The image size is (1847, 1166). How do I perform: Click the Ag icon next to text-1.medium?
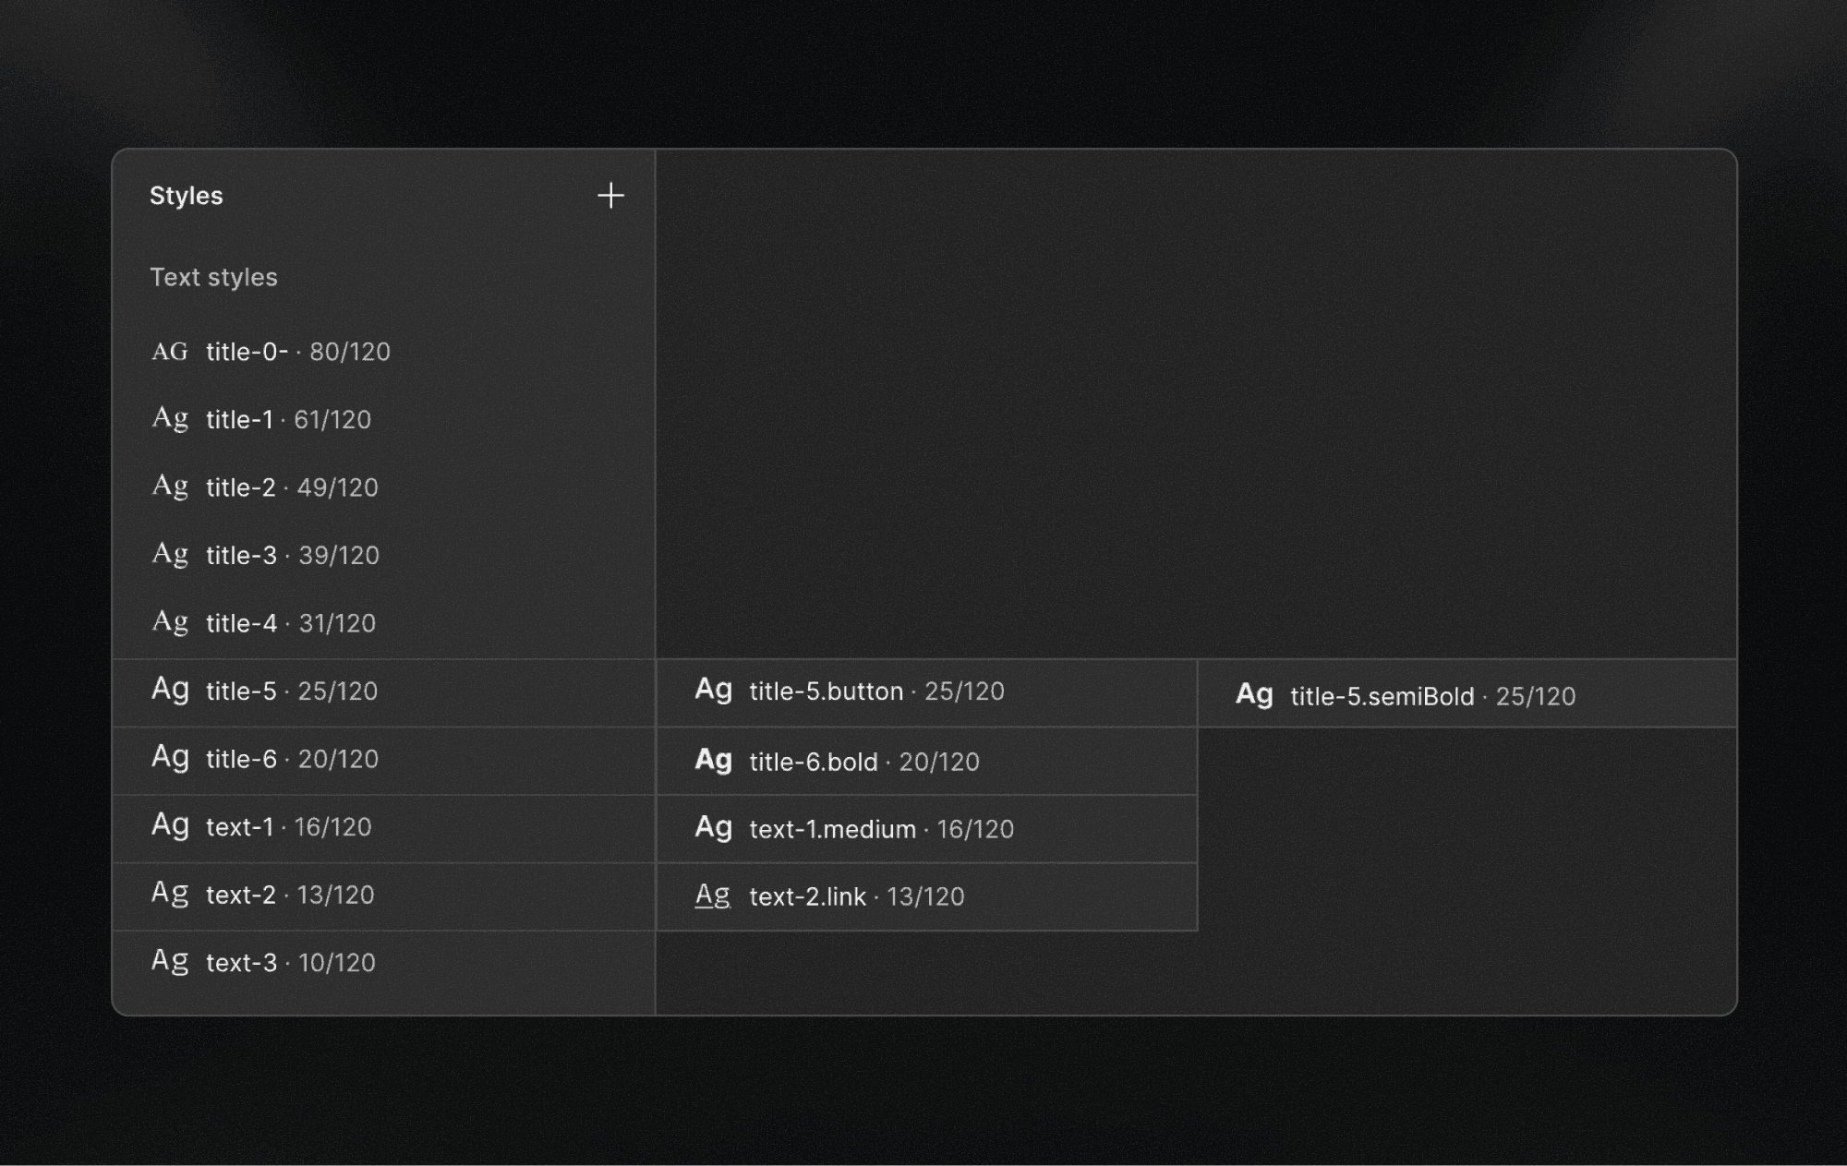(x=711, y=828)
